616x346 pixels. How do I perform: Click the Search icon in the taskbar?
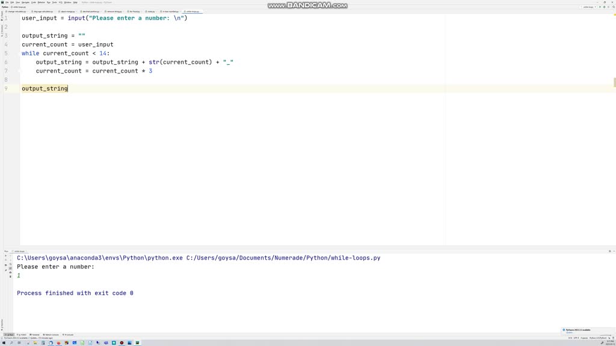click(11, 343)
